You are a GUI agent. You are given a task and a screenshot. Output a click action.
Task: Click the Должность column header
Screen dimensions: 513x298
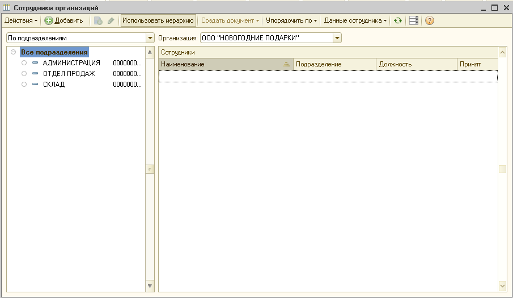click(417, 64)
